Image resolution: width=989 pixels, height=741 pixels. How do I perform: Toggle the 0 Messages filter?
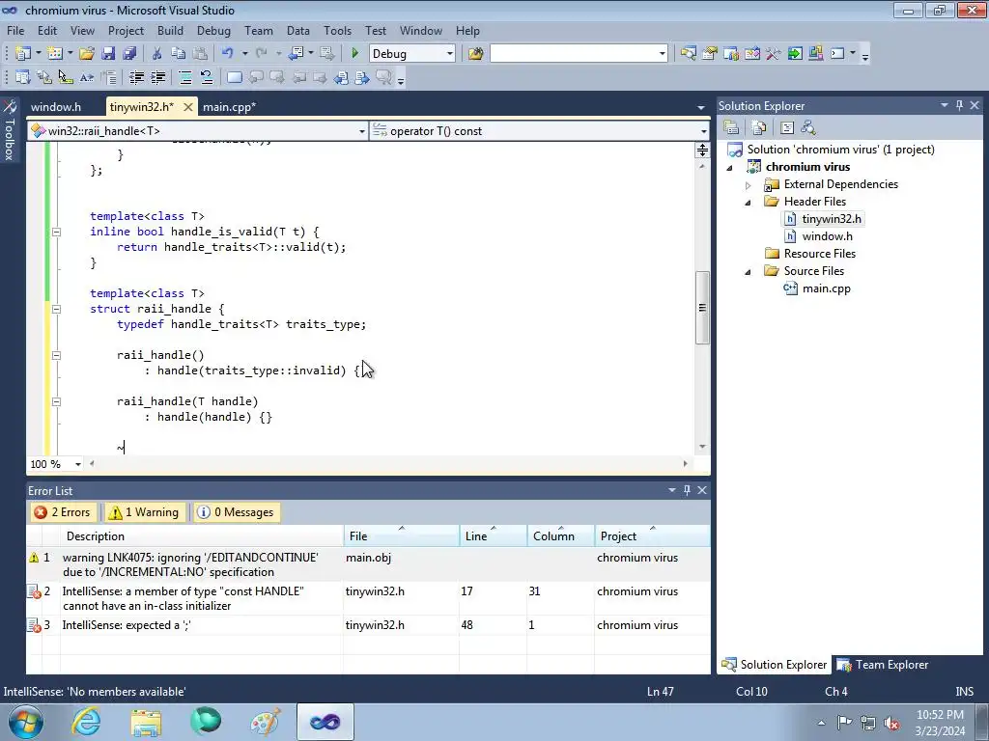tap(236, 512)
